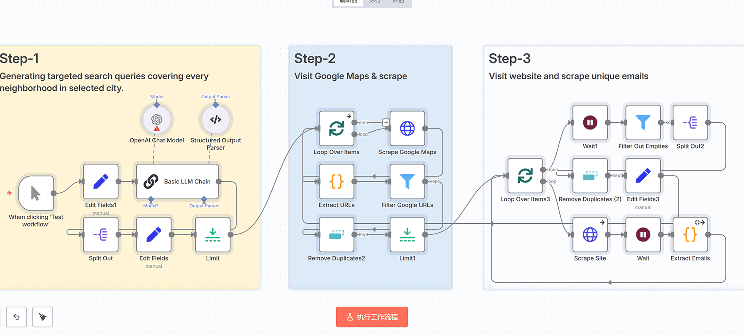
Task: Select the Remove Duplicates2 node
Action: coord(337,235)
